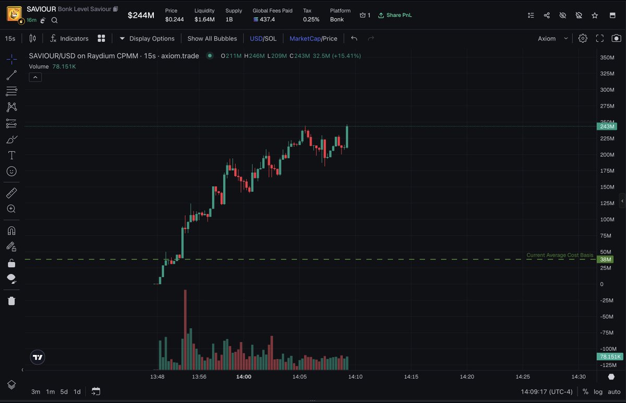
Task: Click the price scale settings hexagon icon
Action: (611, 376)
